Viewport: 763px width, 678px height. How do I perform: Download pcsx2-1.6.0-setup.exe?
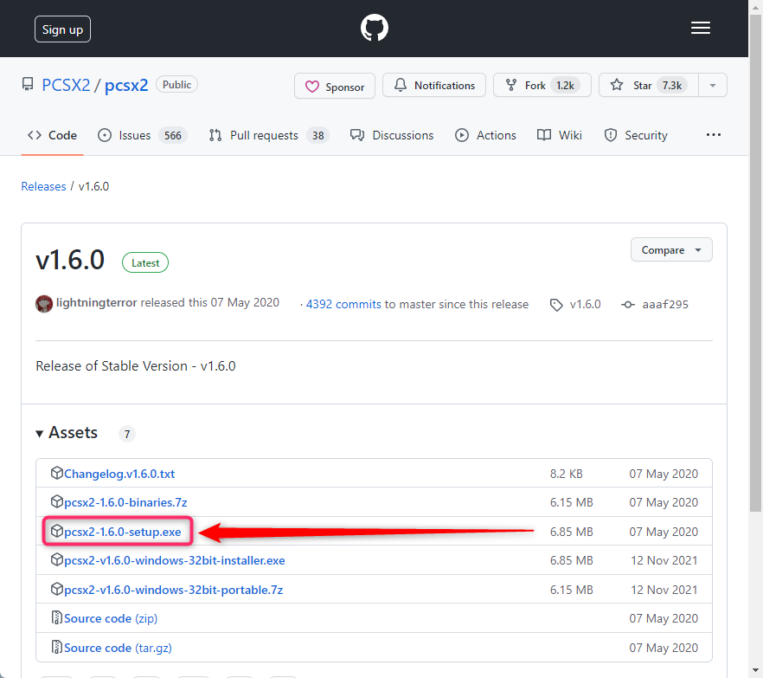(123, 532)
